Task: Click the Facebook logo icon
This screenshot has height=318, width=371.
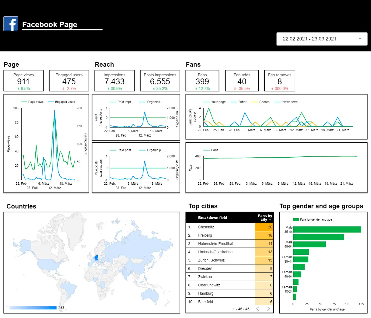Action: pos(11,24)
